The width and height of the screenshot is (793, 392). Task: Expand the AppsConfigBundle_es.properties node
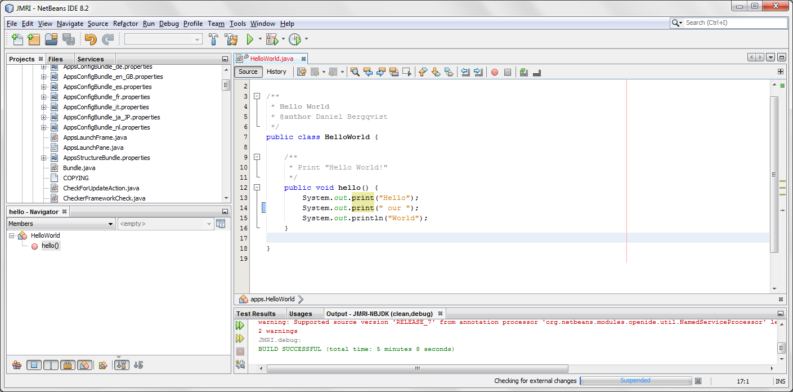43,87
